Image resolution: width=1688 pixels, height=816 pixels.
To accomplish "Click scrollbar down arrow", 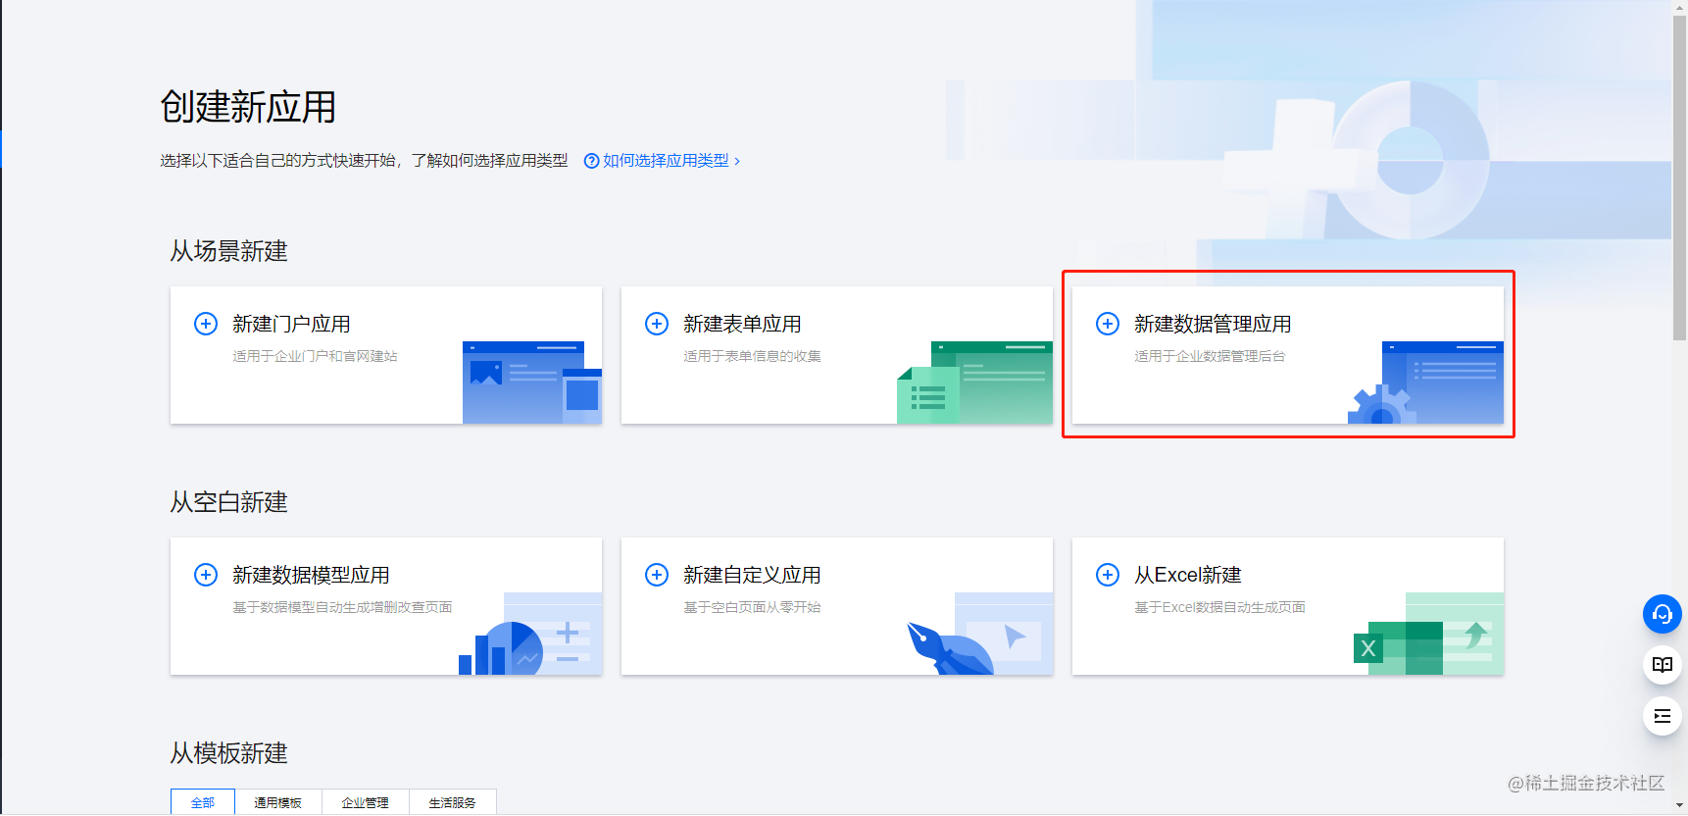I will tap(1679, 807).
